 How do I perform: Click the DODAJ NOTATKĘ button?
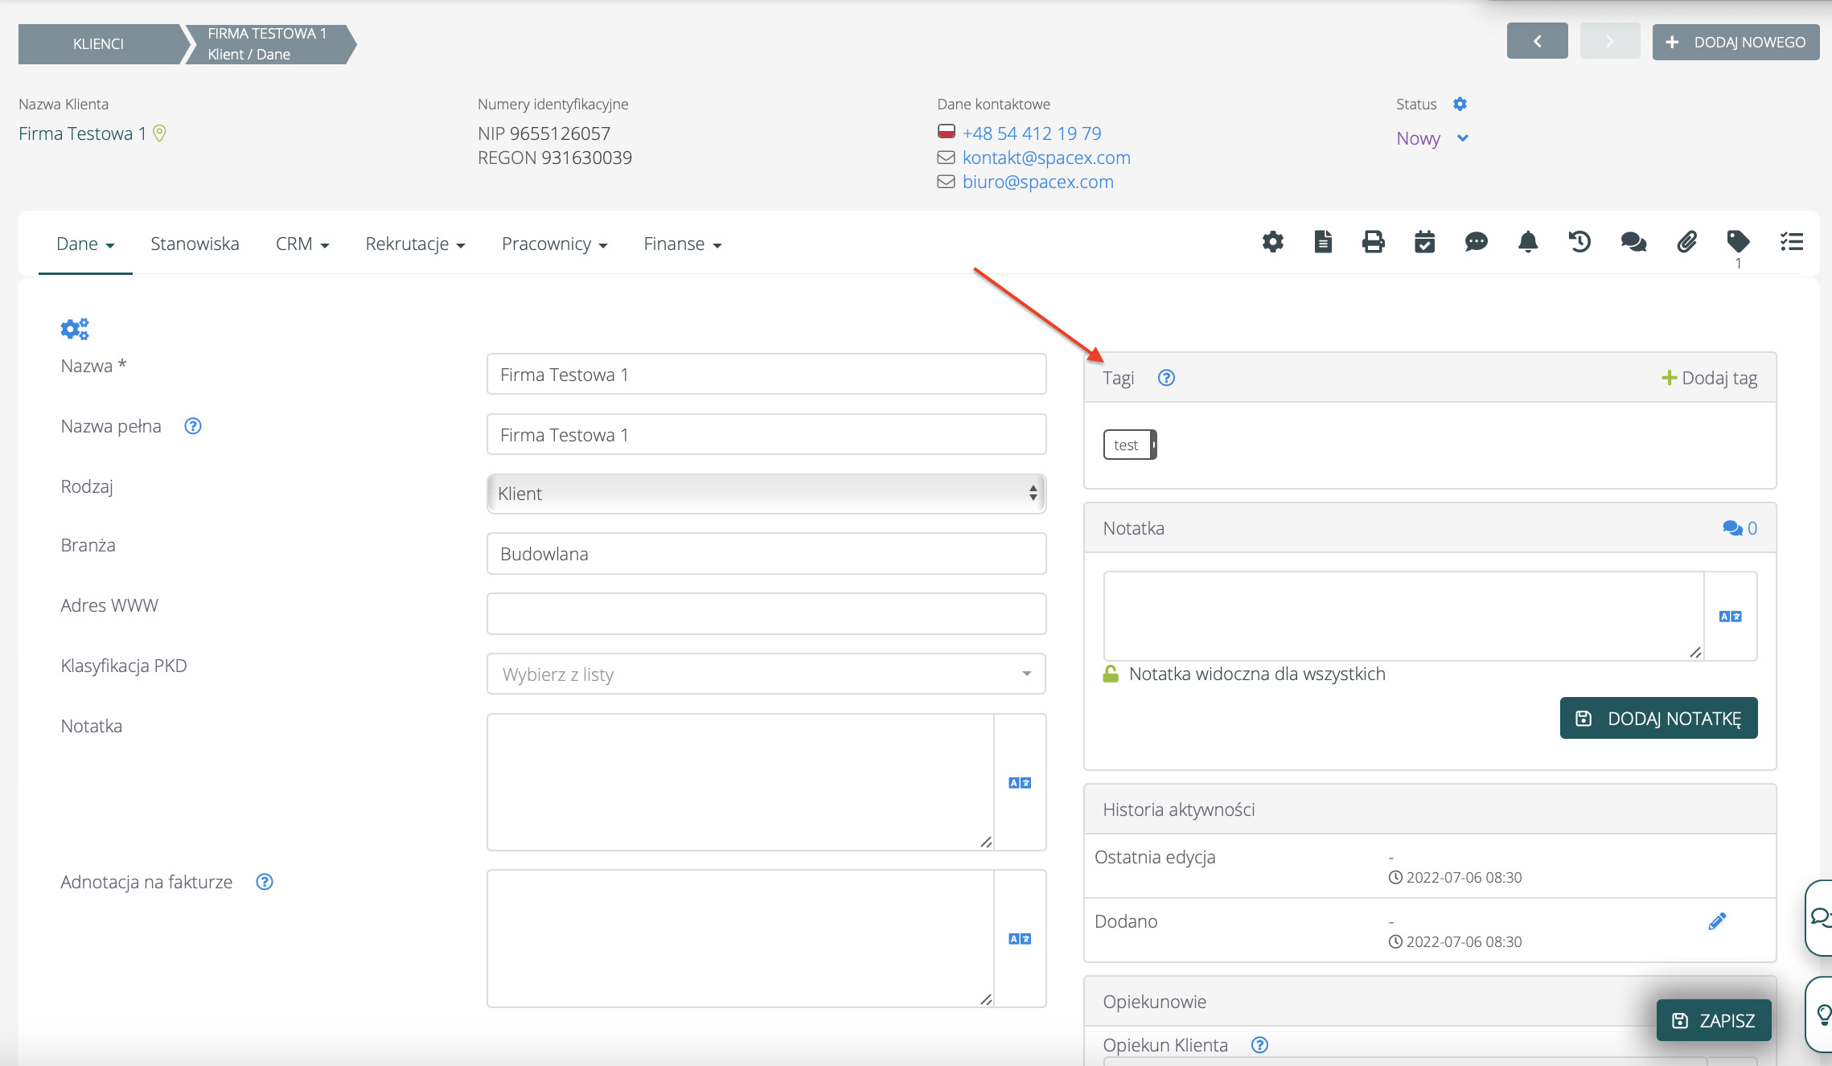(x=1658, y=718)
